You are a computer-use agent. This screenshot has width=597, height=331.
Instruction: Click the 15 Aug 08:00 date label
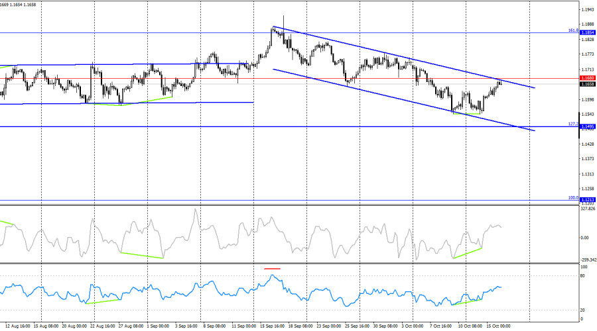point(46,326)
